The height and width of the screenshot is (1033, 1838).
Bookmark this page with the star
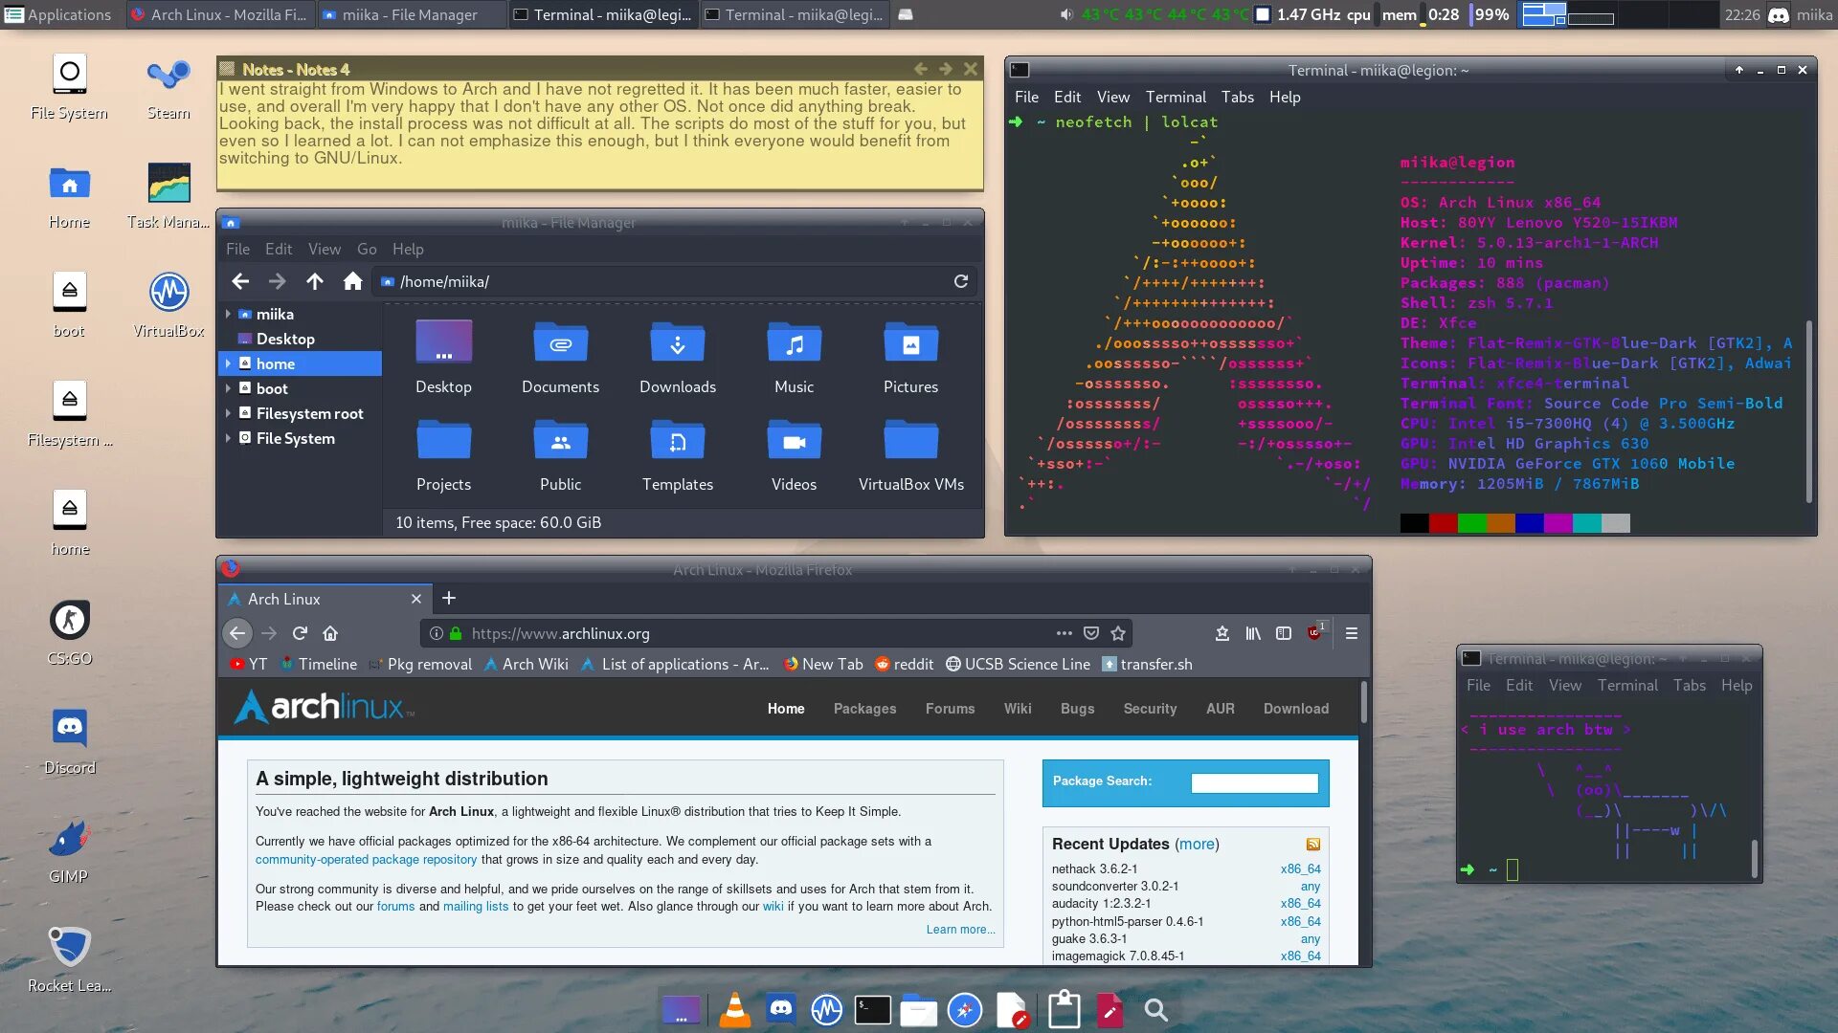tap(1118, 633)
